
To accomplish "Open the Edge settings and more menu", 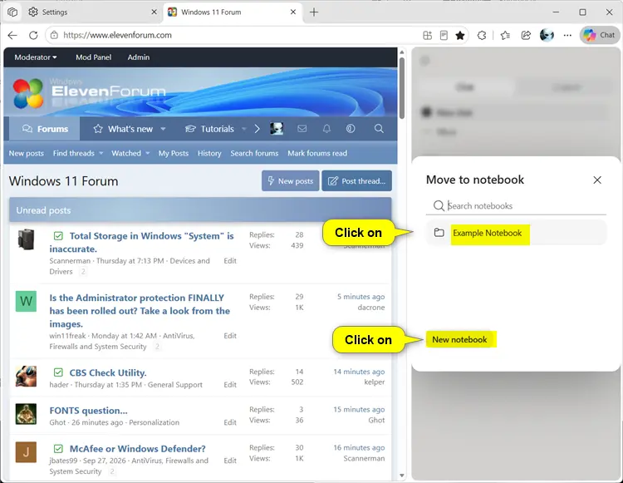I will coord(567,36).
